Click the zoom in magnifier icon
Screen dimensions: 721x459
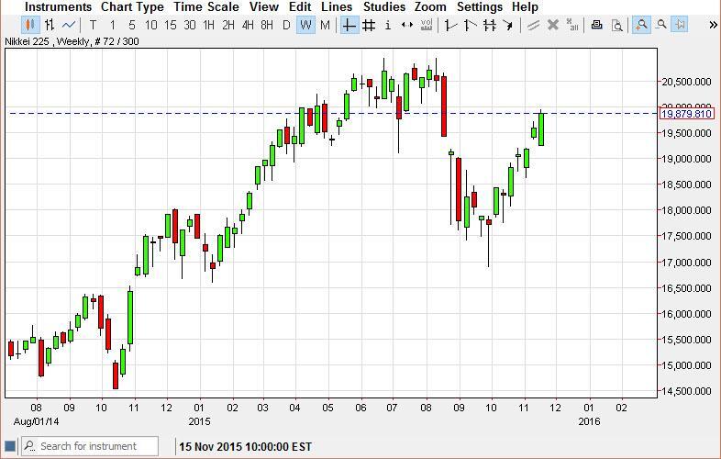pos(640,25)
